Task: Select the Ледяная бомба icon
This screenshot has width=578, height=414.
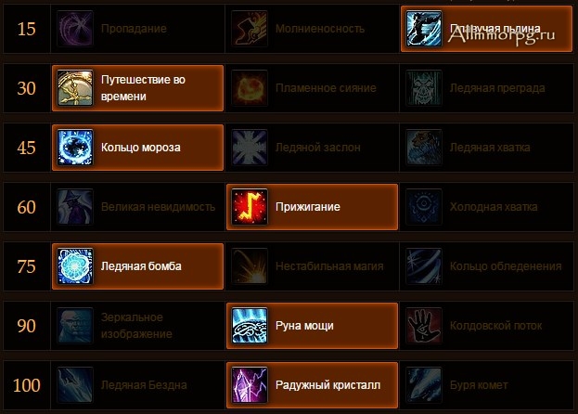Action: pos(75,266)
